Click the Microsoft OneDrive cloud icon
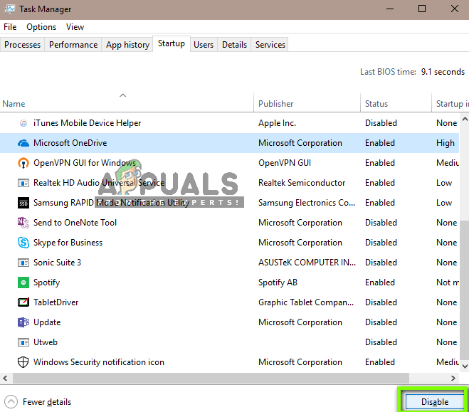This screenshot has height=412, width=469. 23,143
